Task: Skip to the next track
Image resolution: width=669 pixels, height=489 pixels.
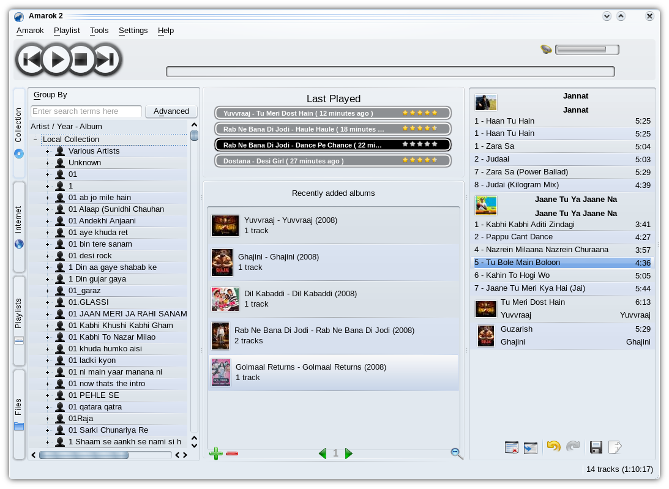Action: coord(106,60)
